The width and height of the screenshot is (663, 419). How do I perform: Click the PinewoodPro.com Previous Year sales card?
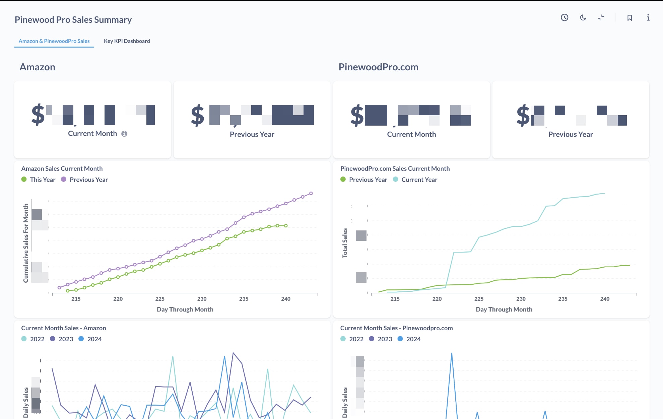click(x=571, y=120)
